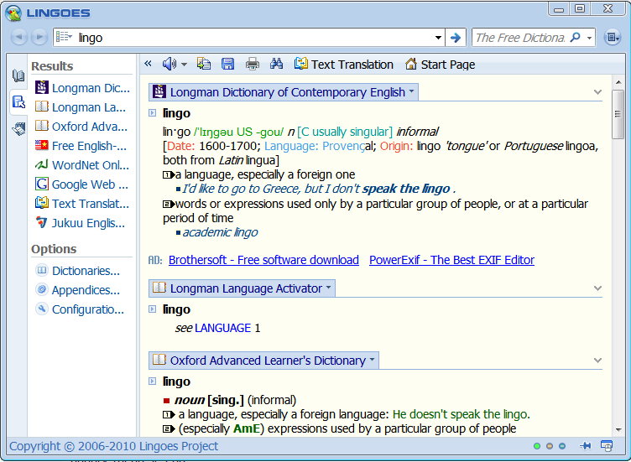Click the green status dot
The width and height of the screenshot is (631, 462).
[x=537, y=446]
